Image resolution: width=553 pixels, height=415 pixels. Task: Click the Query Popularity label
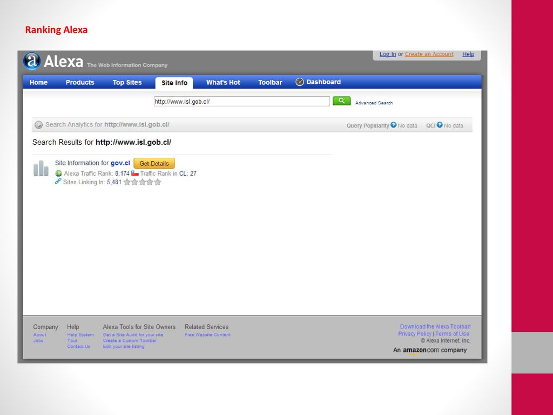[367, 125]
